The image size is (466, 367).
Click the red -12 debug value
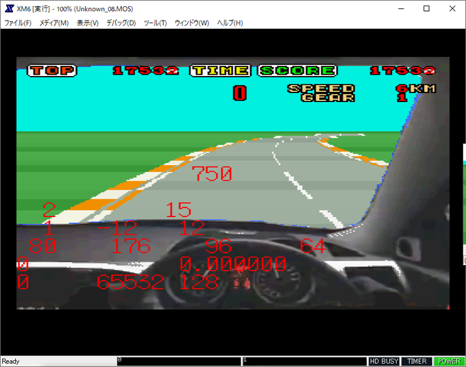(x=117, y=228)
